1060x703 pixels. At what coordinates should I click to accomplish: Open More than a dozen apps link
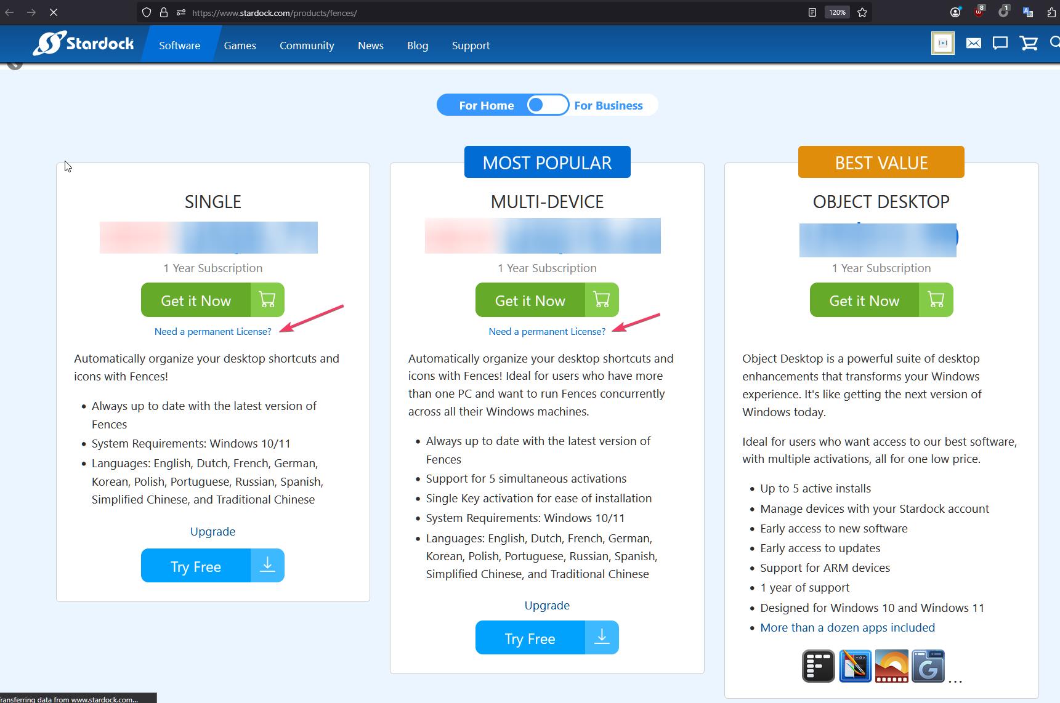pyautogui.click(x=847, y=627)
